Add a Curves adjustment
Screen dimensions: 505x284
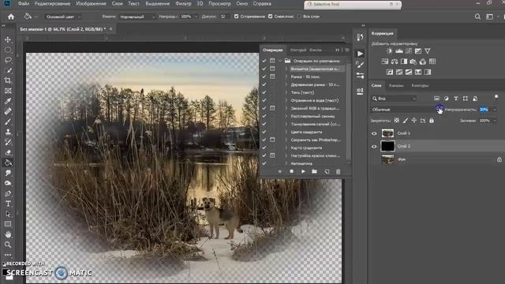(x=409, y=50)
